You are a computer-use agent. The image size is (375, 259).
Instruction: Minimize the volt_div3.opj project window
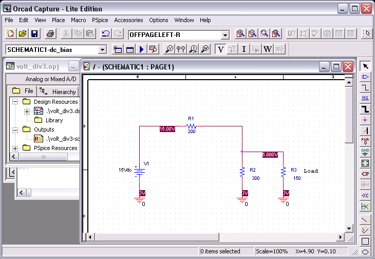coord(73,66)
